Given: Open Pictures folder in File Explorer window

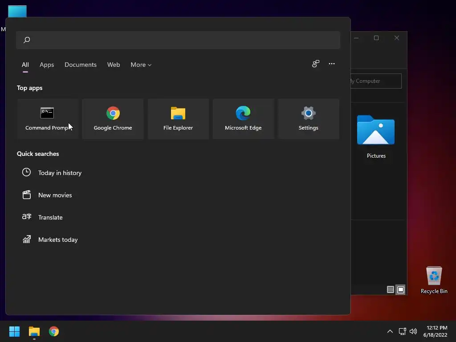Looking at the screenshot, I should 376,136.
